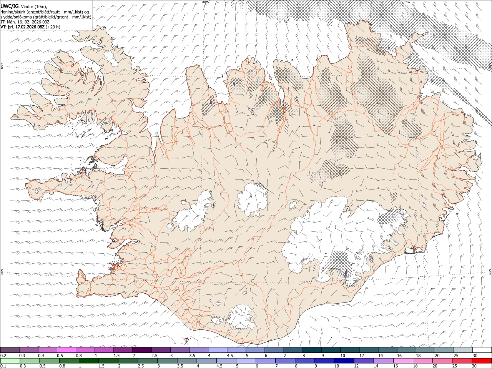
Task: Click the bottom-row swatch between 2 and 2.5
Action: (x=128, y=361)
